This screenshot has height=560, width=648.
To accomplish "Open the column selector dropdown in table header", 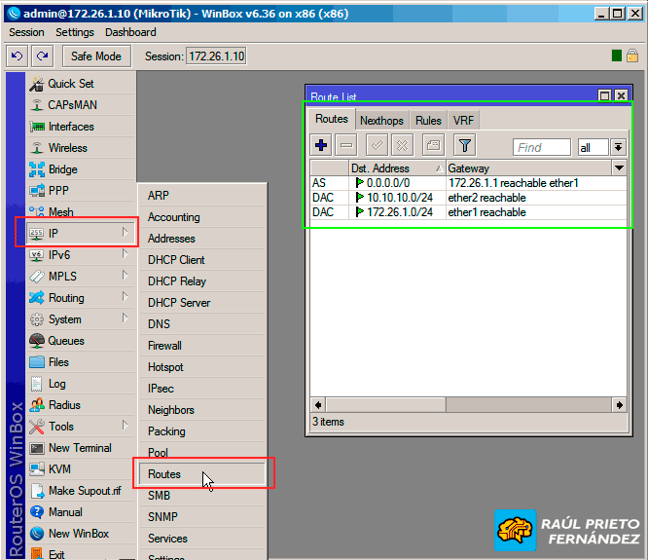I will click(x=619, y=168).
